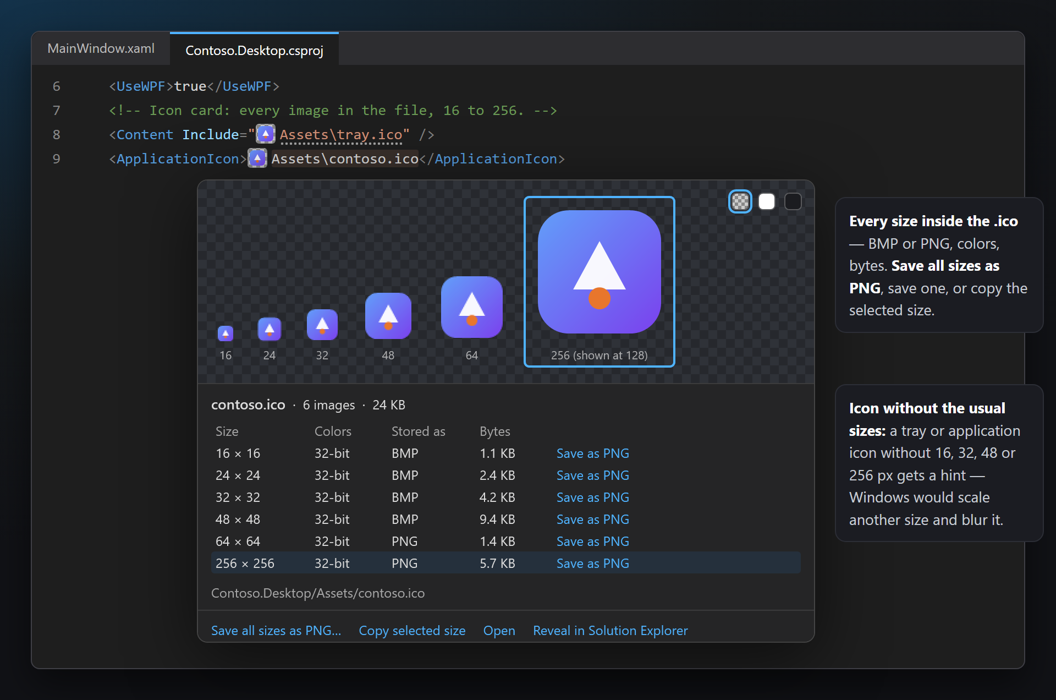Viewport: 1056px width, 700px height.
Task: Click the Contoso.Desktop/Assets/contoso.ico path text
Action: (x=318, y=593)
